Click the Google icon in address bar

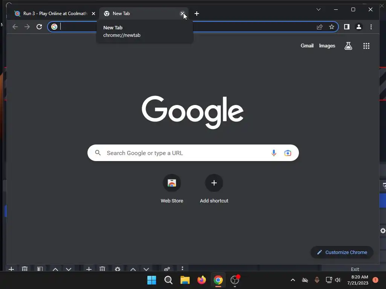pyautogui.click(x=54, y=27)
